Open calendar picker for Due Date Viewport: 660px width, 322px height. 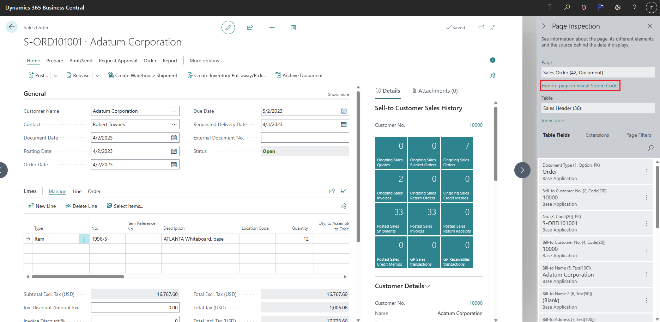[x=344, y=111]
